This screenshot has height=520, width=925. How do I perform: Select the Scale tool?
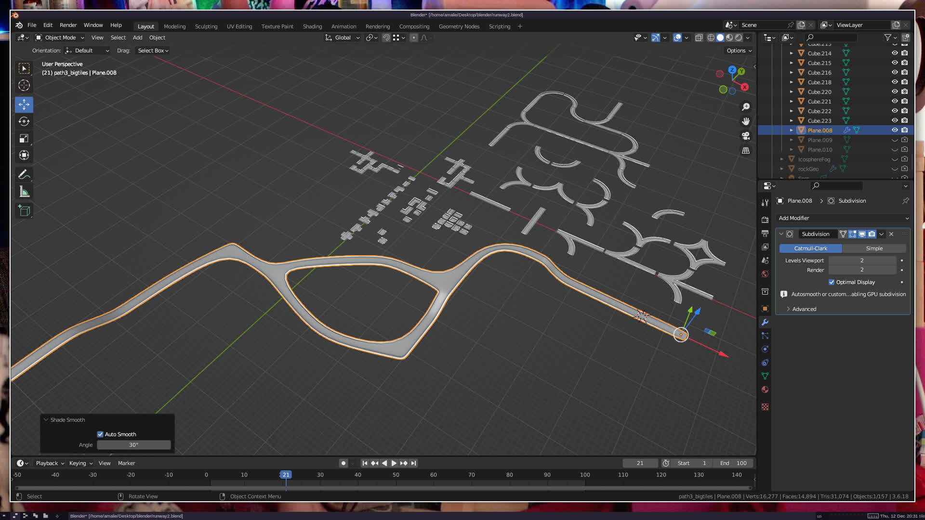pos(24,139)
